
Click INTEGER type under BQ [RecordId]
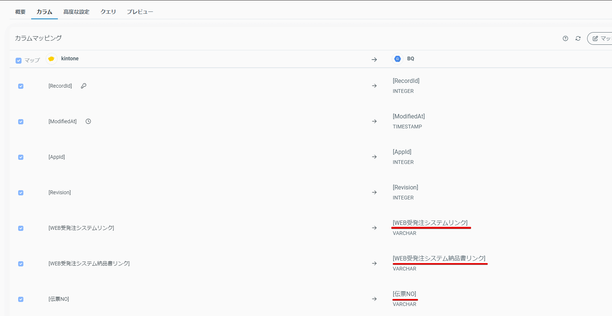click(403, 91)
